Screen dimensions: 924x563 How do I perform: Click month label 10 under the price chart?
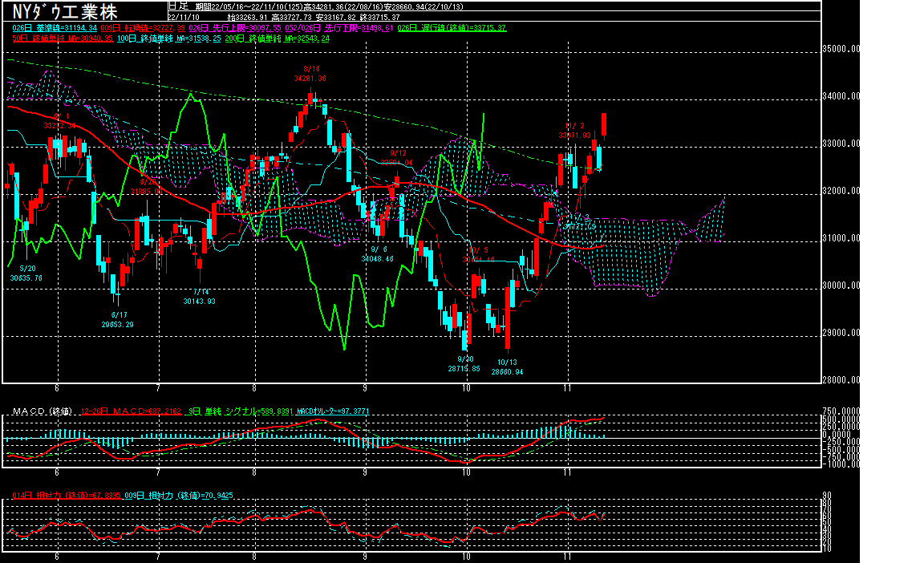(x=466, y=388)
